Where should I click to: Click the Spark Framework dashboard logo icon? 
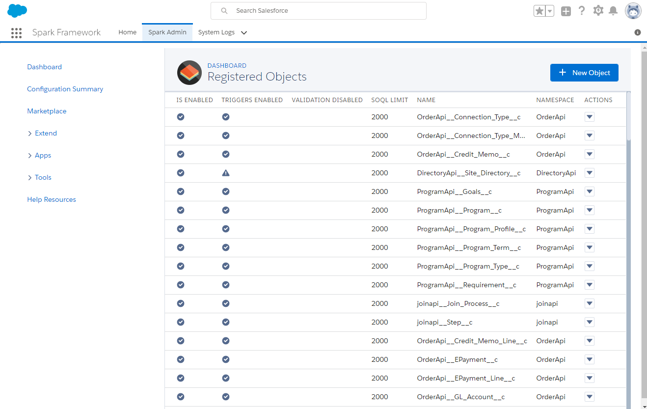pos(189,72)
